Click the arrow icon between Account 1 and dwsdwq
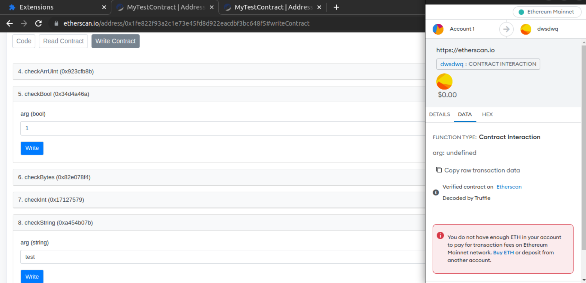The height and width of the screenshot is (283, 586). point(506,29)
